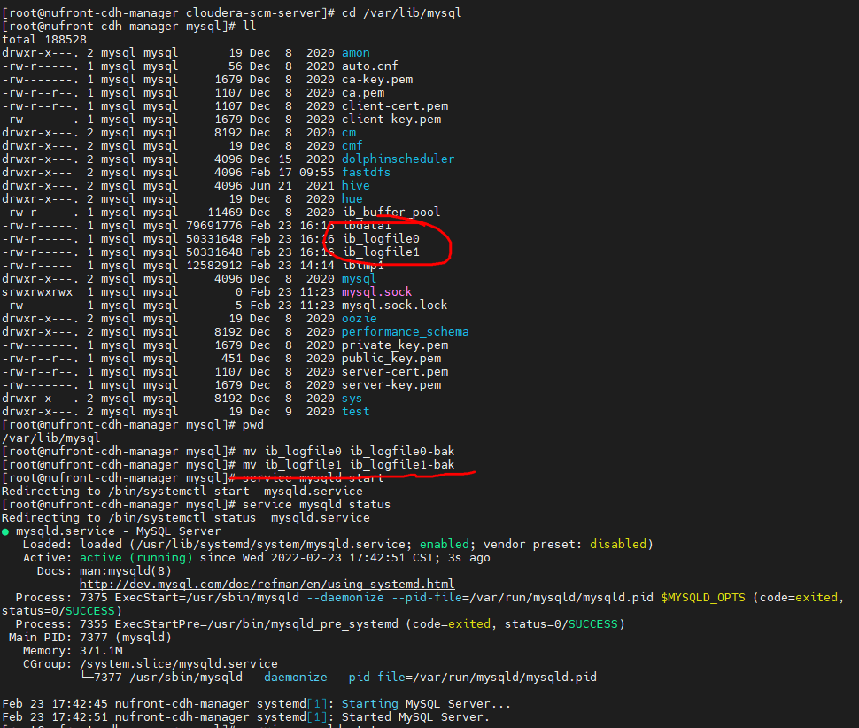This screenshot has width=859, height=728.
Task: Select the 'private_key.pem' file name
Action: point(395,345)
